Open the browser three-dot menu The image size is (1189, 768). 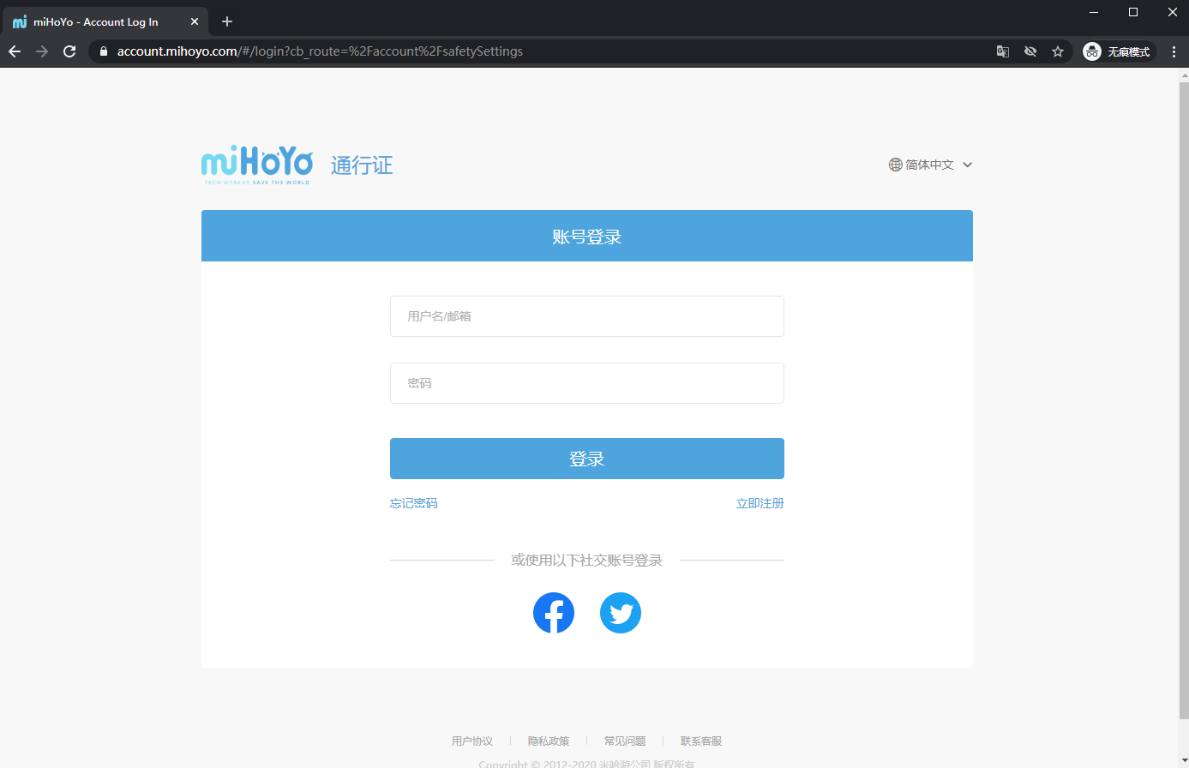point(1174,51)
